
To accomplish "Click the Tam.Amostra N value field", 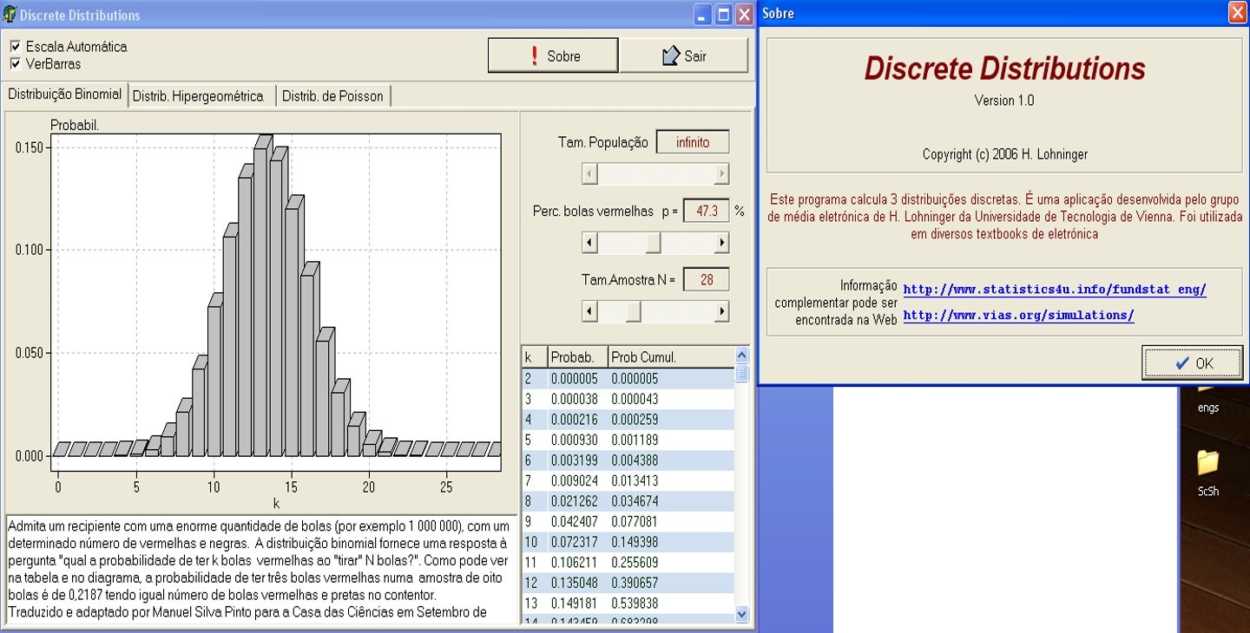I will pos(706,280).
